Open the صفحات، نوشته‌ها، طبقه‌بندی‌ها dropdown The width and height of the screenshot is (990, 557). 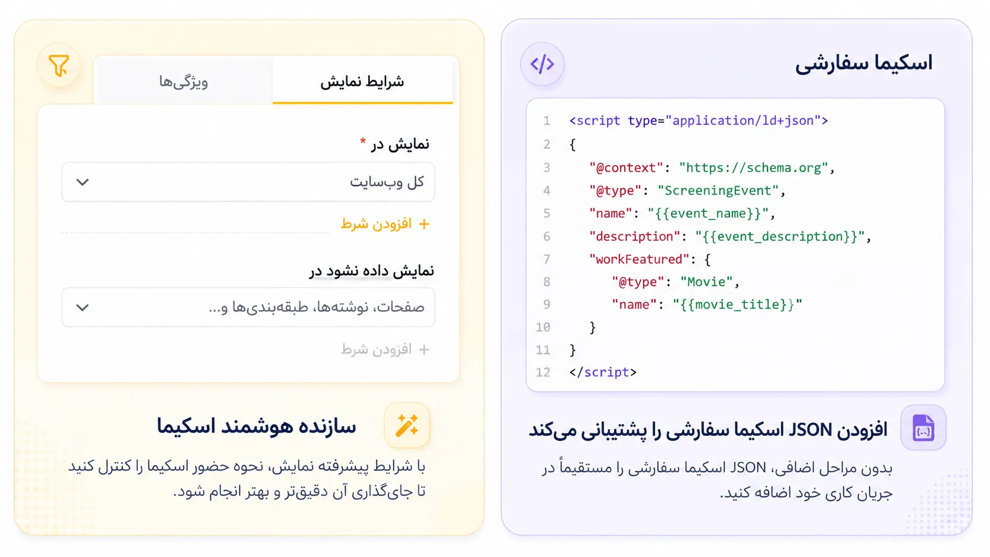pos(248,307)
